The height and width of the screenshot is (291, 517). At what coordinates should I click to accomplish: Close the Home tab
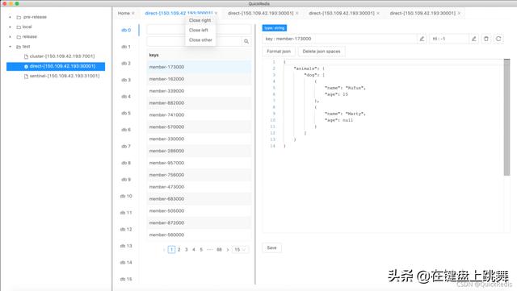[133, 13]
